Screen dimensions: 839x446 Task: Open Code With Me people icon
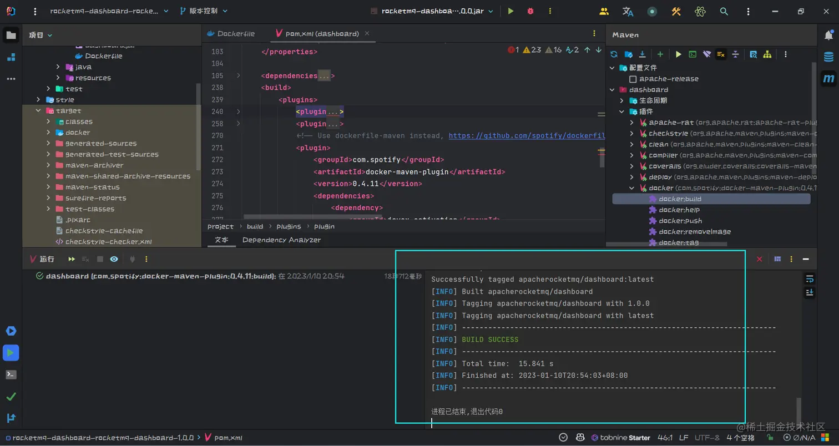(x=604, y=11)
